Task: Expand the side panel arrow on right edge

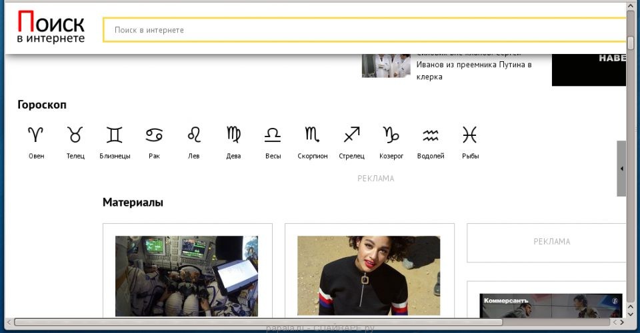Action: (621, 168)
